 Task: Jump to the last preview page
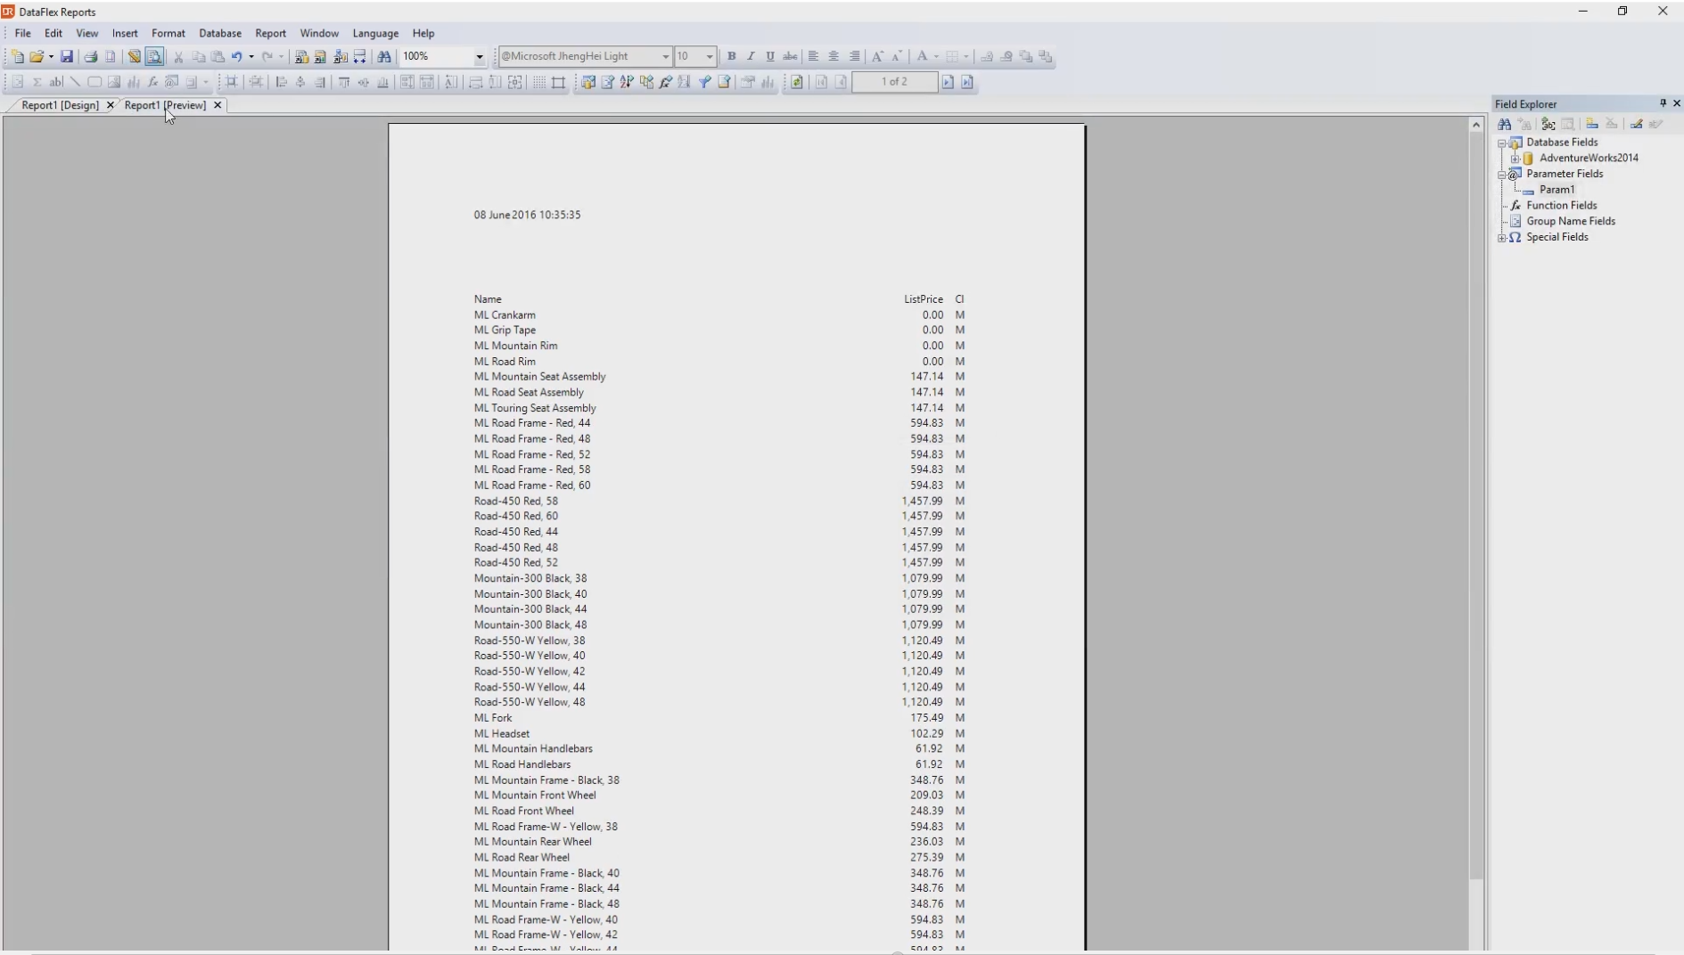(x=967, y=82)
